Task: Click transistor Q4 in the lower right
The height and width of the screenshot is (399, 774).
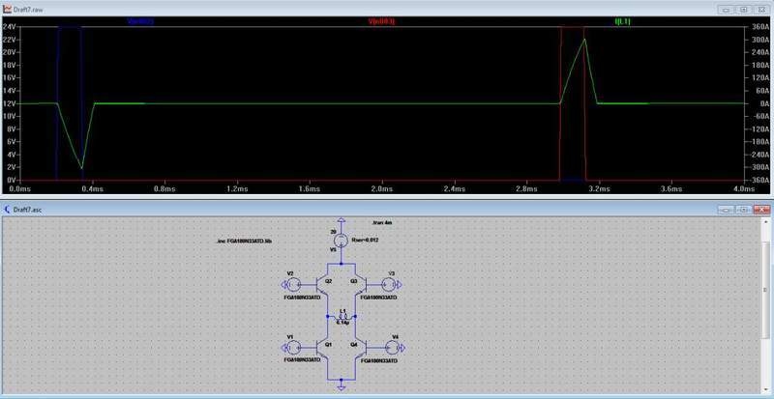Action: pos(361,346)
